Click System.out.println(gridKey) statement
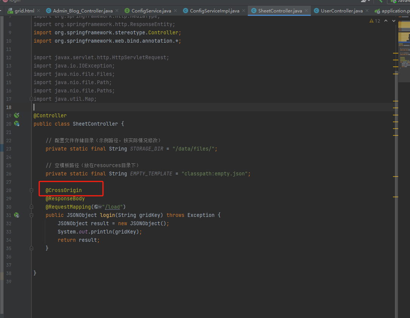 (100, 232)
